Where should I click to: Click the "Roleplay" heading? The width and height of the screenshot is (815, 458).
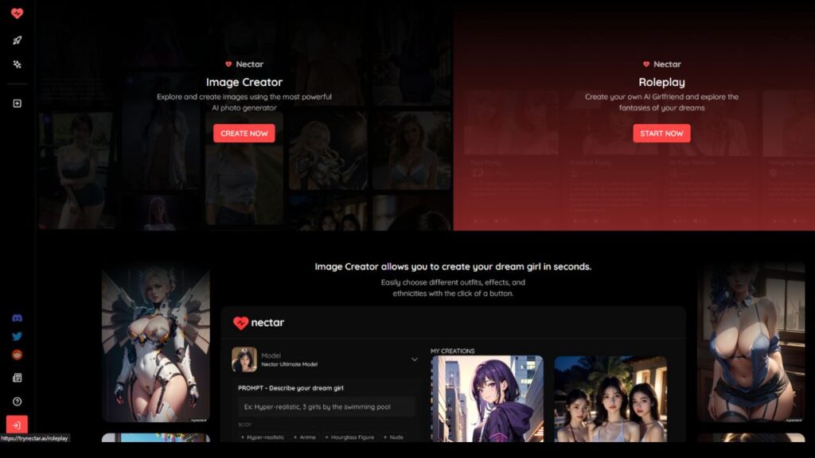661,82
